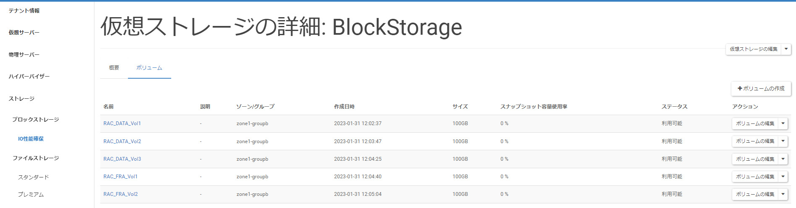
Task: Open ハイパーバイザー sidebar item
Action: pyautogui.click(x=29, y=77)
